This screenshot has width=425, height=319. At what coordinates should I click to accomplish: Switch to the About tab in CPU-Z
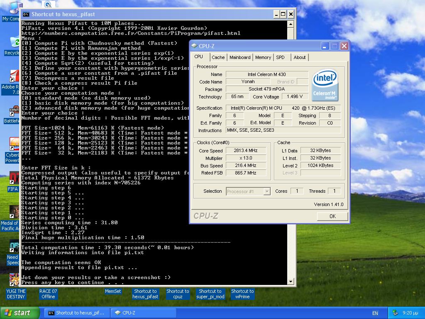click(x=299, y=57)
